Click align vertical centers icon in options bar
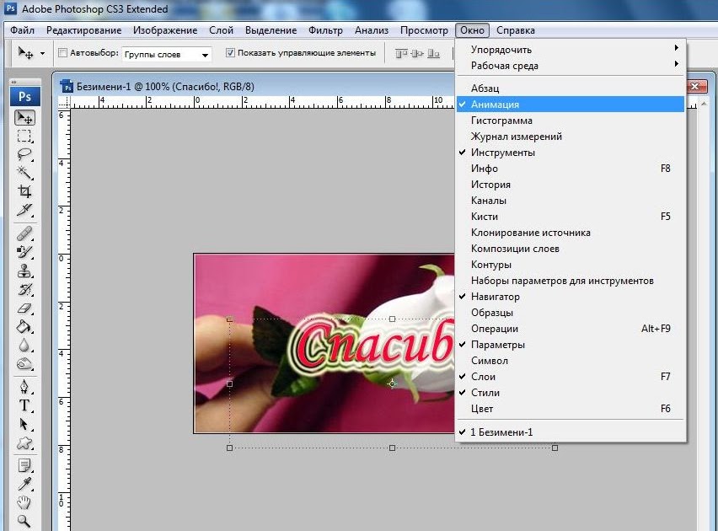This screenshot has width=718, height=531. tap(416, 54)
